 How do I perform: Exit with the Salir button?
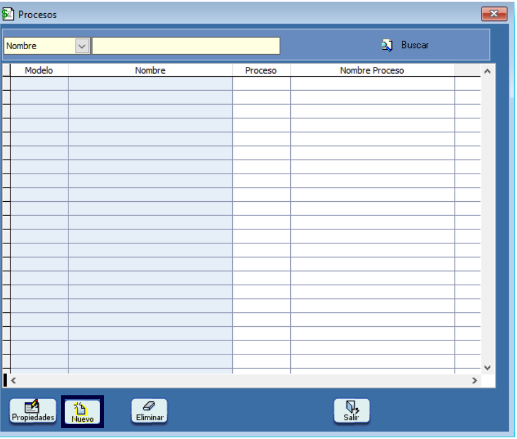click(x=352, y=411)
